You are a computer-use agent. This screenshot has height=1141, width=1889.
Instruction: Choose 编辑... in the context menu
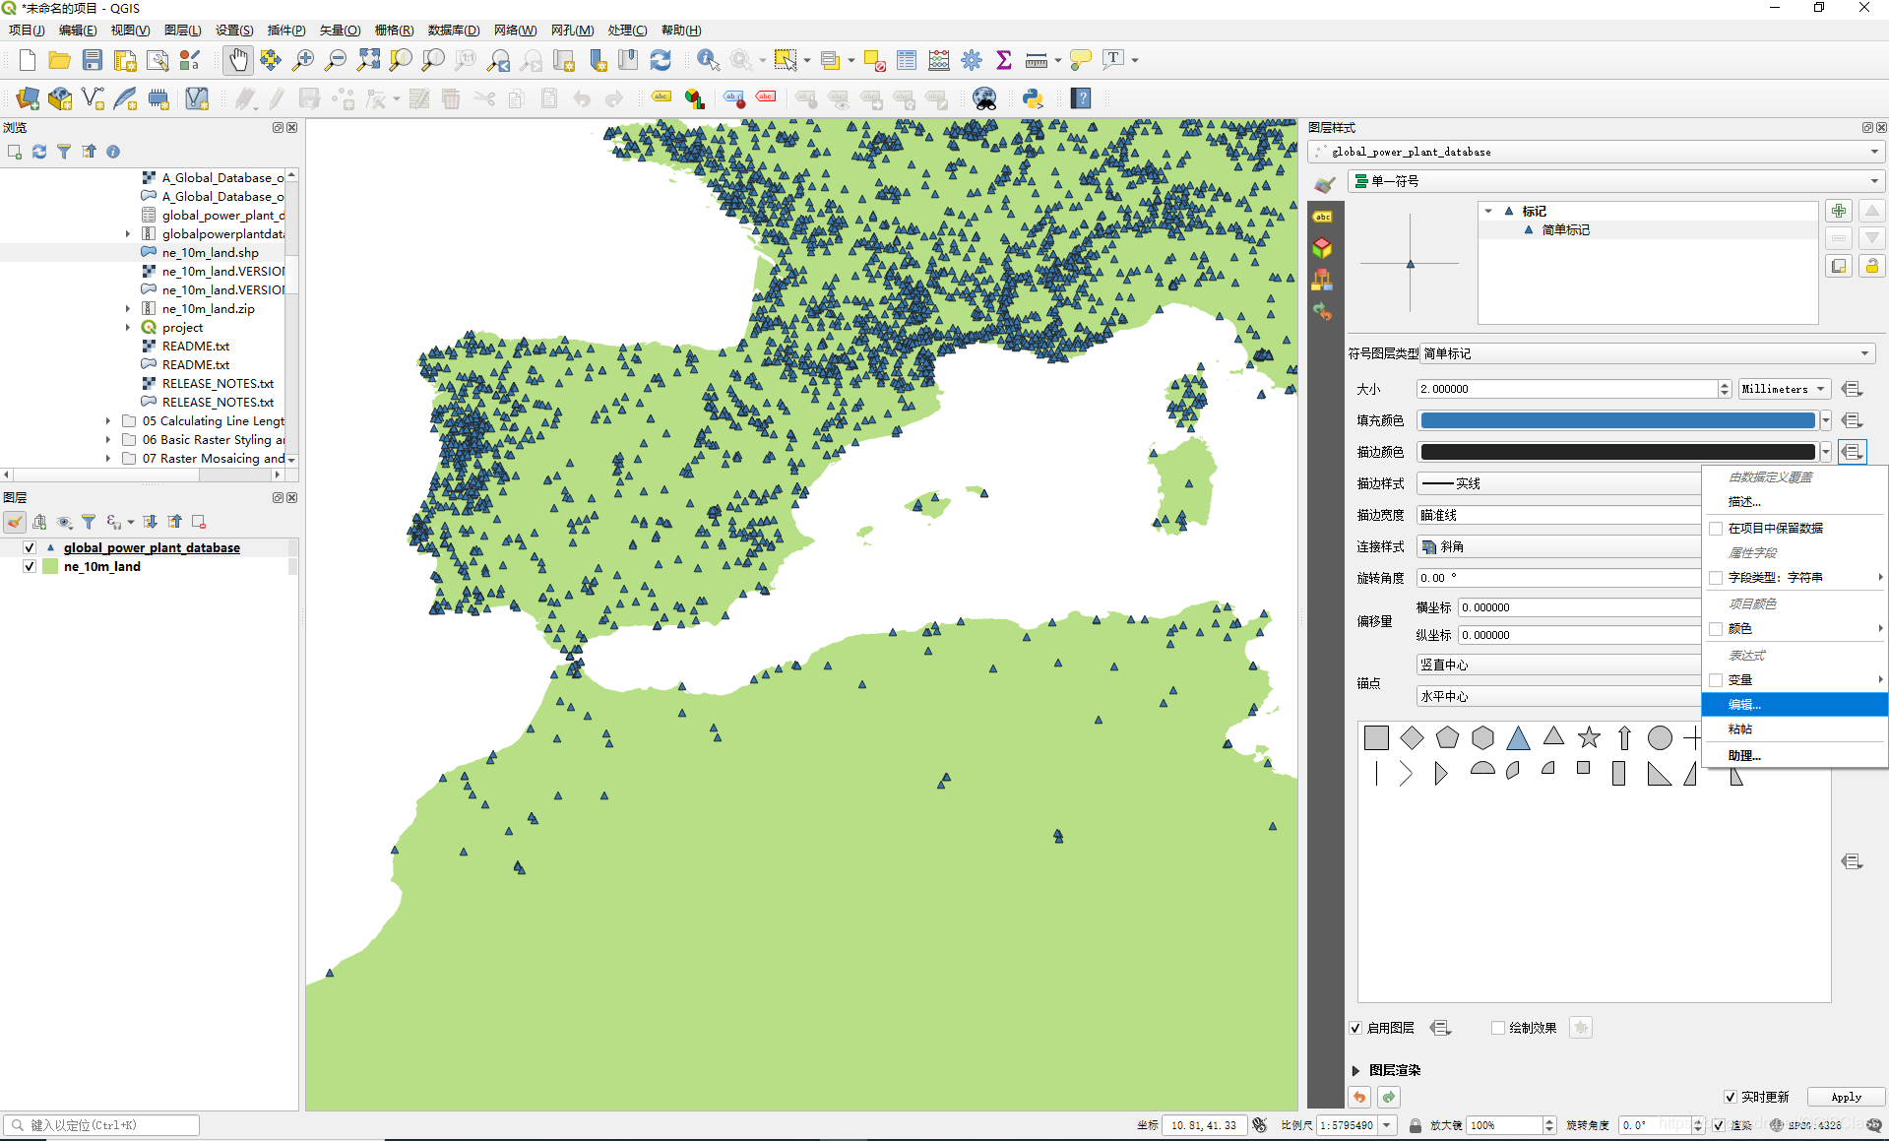coord(1795,704)
